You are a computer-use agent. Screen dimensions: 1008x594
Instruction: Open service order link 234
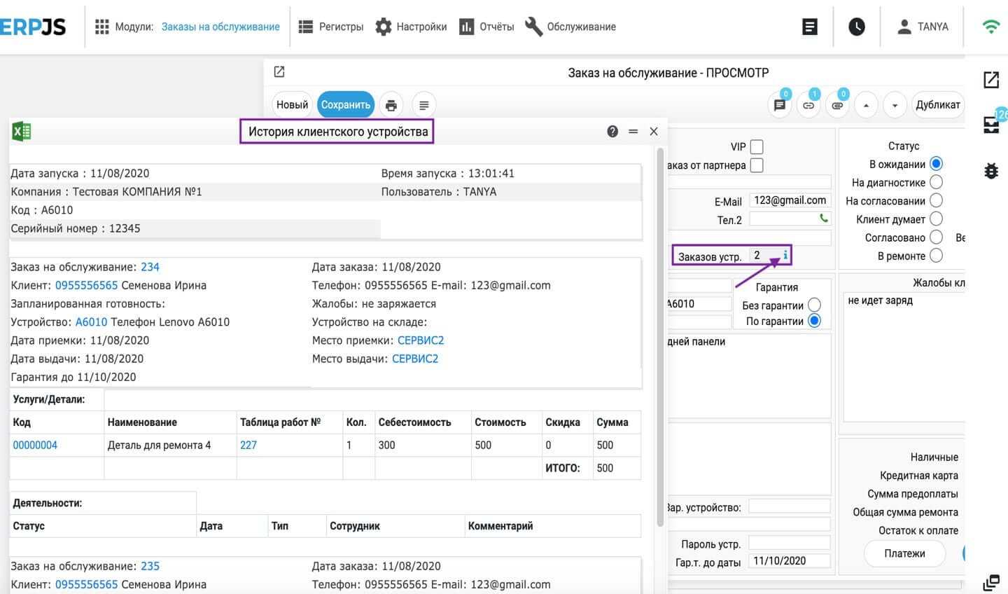click(150, 267)
